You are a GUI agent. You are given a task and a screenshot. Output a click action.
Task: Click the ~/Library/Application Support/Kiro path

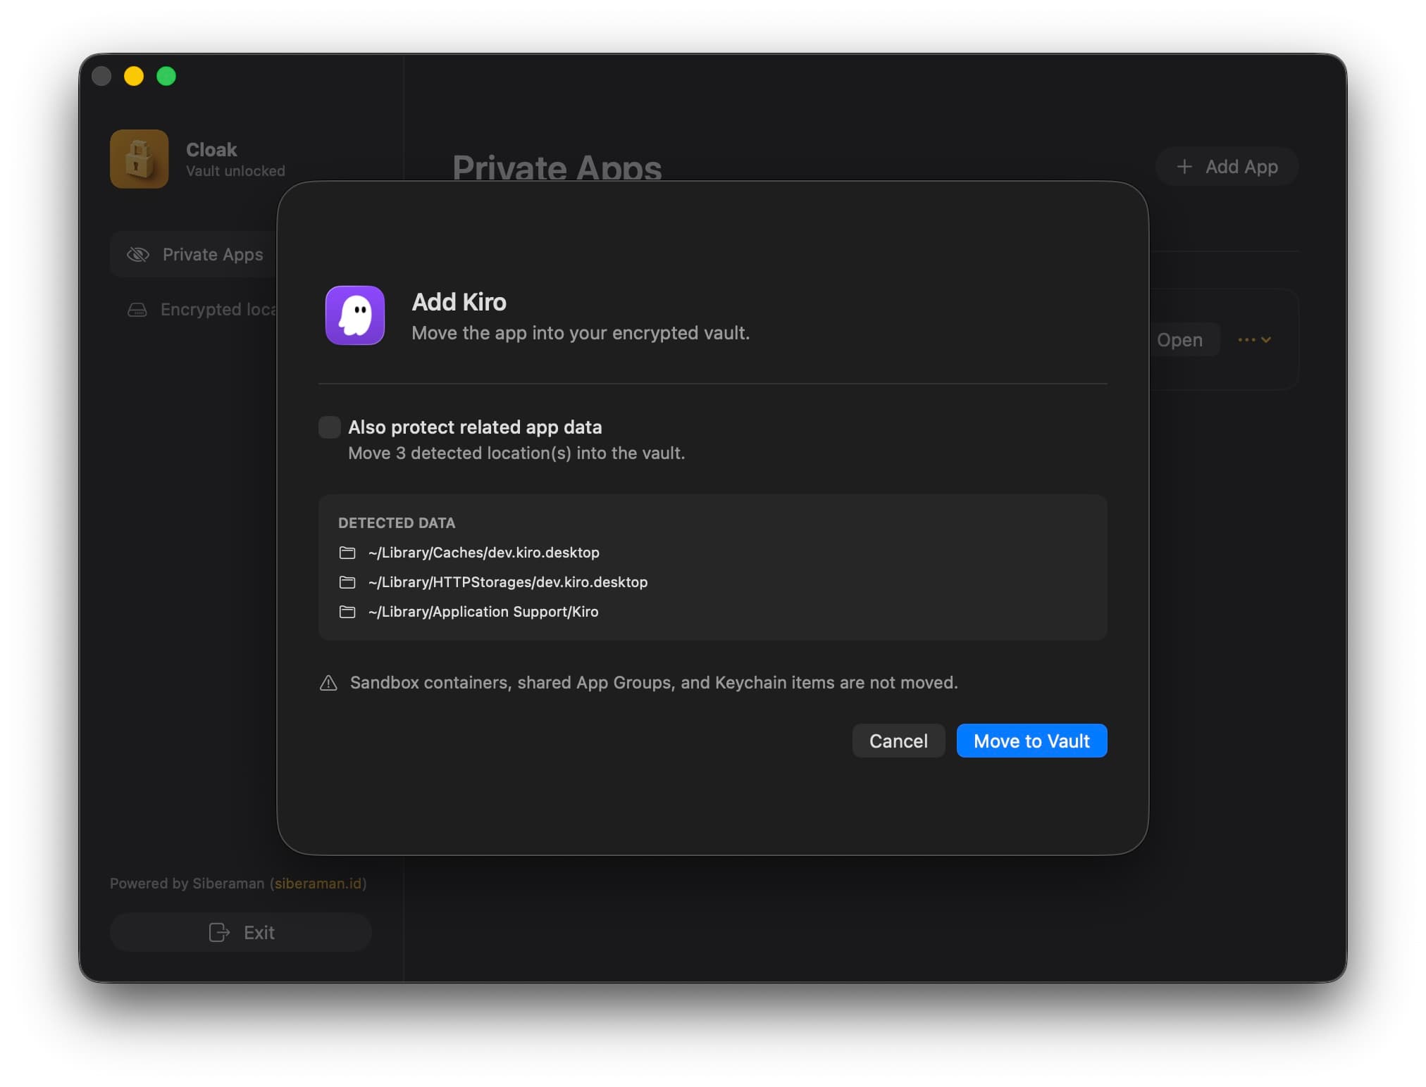483,612
